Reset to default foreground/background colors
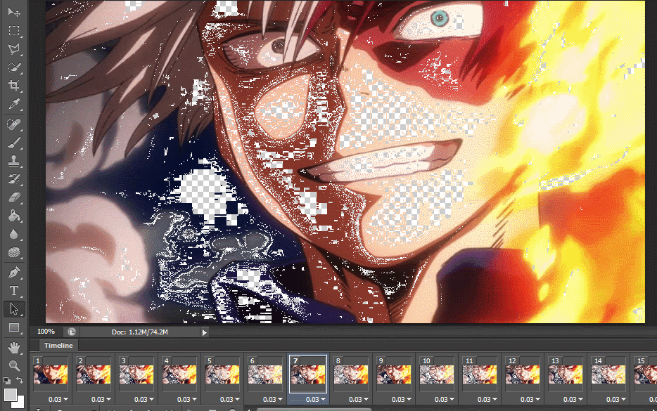This screenshot has height=411, width=657. [7, 381]
